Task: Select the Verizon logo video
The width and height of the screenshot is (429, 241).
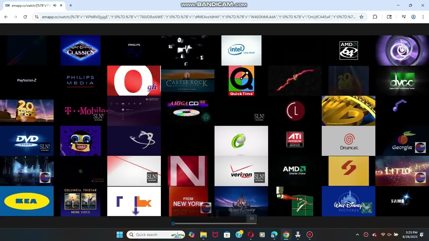Action: pyautogui.click(x=241, y=171)
